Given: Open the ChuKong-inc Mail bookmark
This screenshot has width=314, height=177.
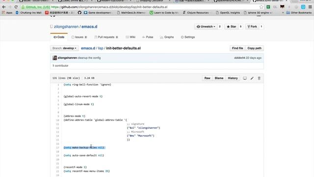Looking at the screenshot, I should point(28,13).
